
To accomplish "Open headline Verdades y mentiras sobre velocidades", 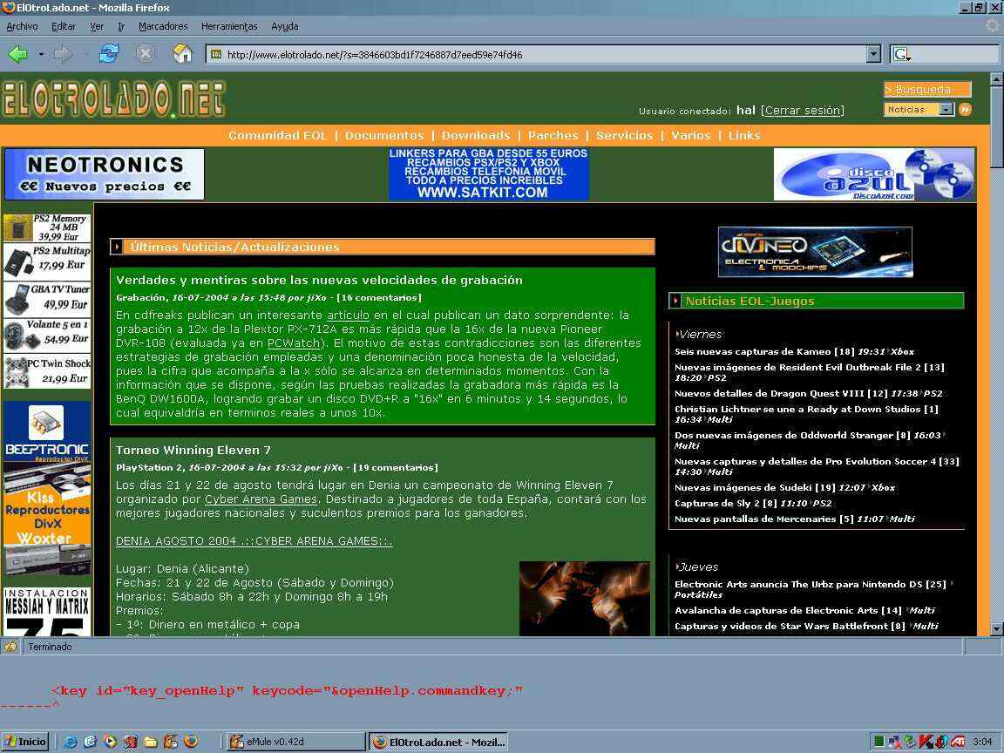I will point(319,280).
